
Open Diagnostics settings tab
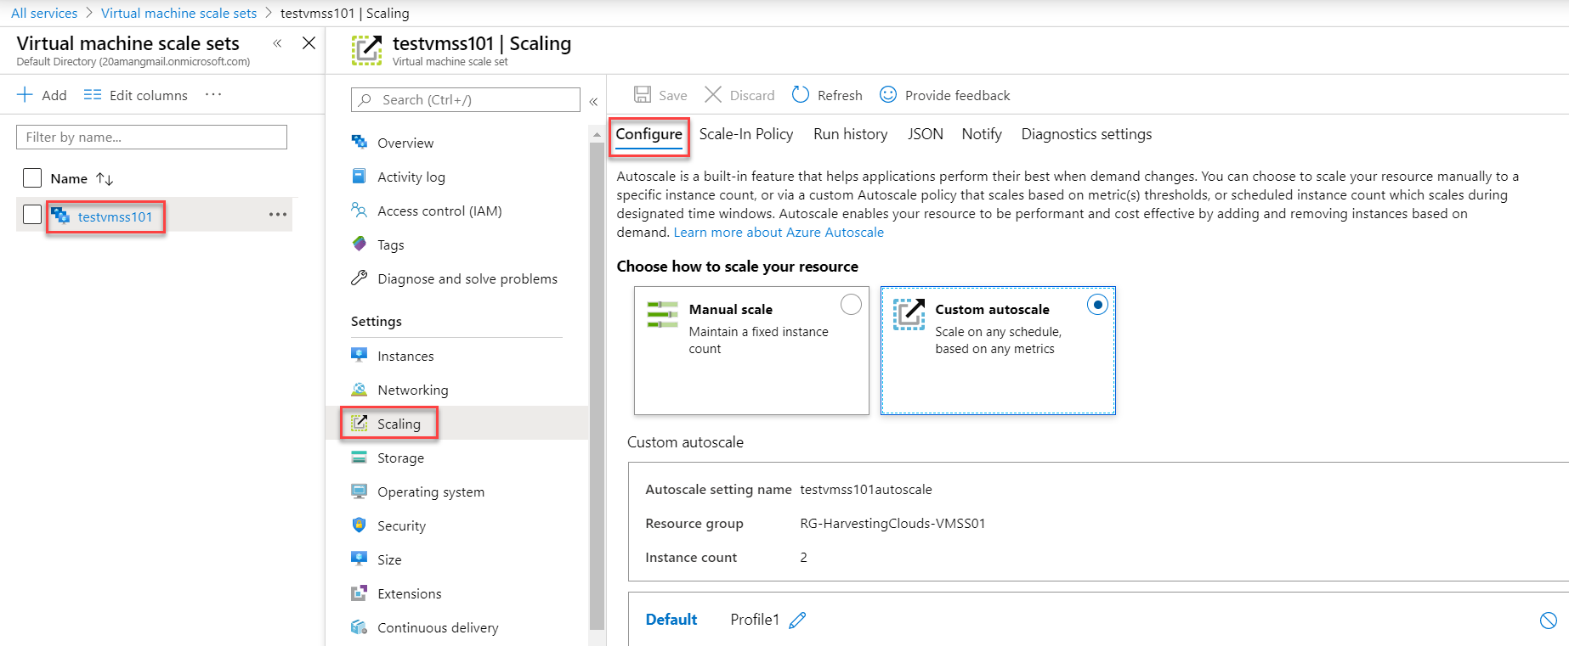pos(1087,134)
